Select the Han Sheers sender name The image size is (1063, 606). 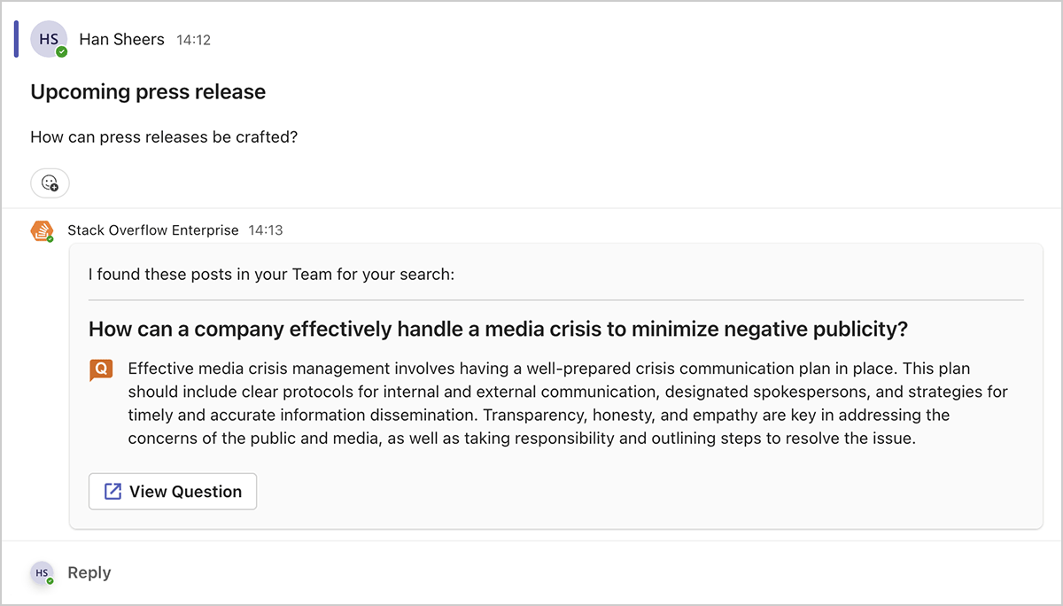click(121, 40)
